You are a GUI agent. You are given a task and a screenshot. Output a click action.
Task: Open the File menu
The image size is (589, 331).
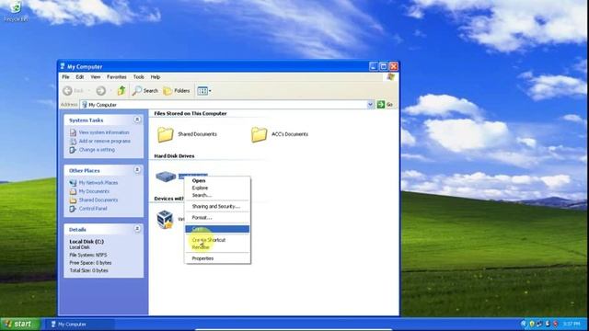65,77
